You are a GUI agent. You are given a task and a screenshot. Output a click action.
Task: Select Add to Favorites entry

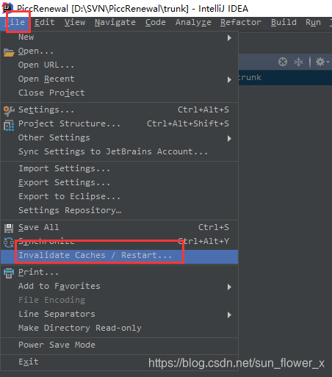(x=119, y=287)
